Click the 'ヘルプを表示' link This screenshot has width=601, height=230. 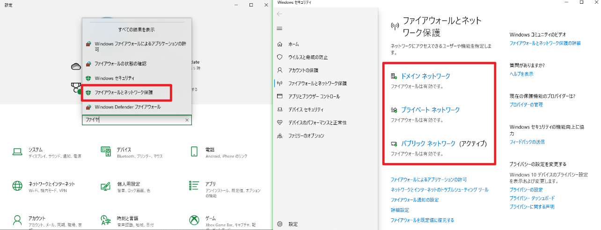(x=521, y=74)
